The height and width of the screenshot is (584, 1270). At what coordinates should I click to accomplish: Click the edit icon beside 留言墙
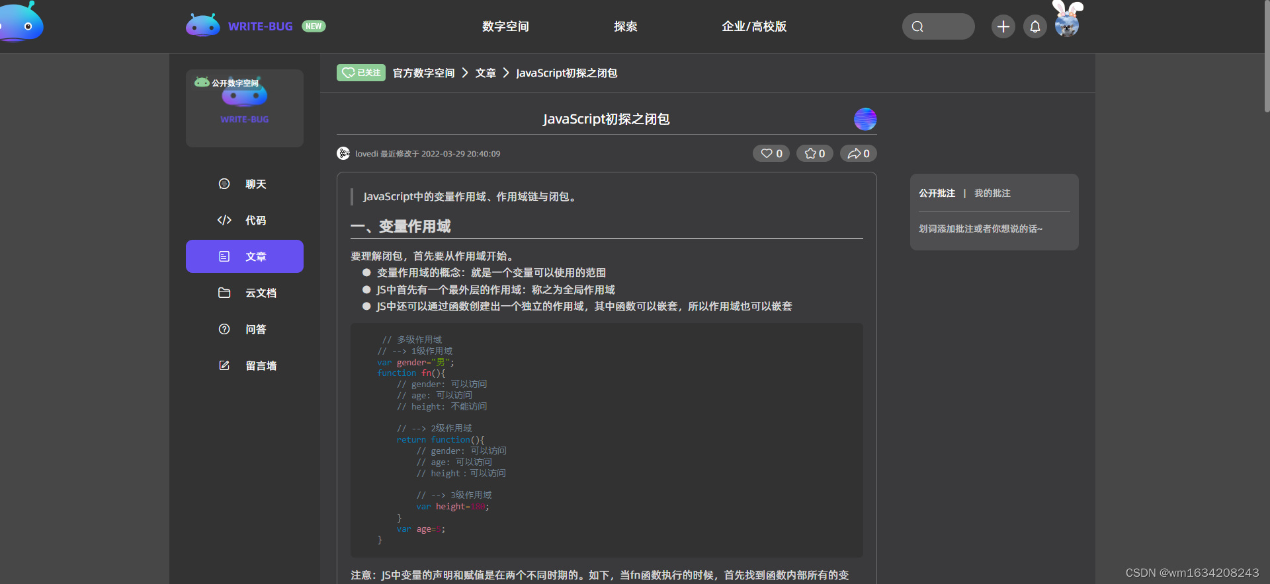(x=224, y=365)
